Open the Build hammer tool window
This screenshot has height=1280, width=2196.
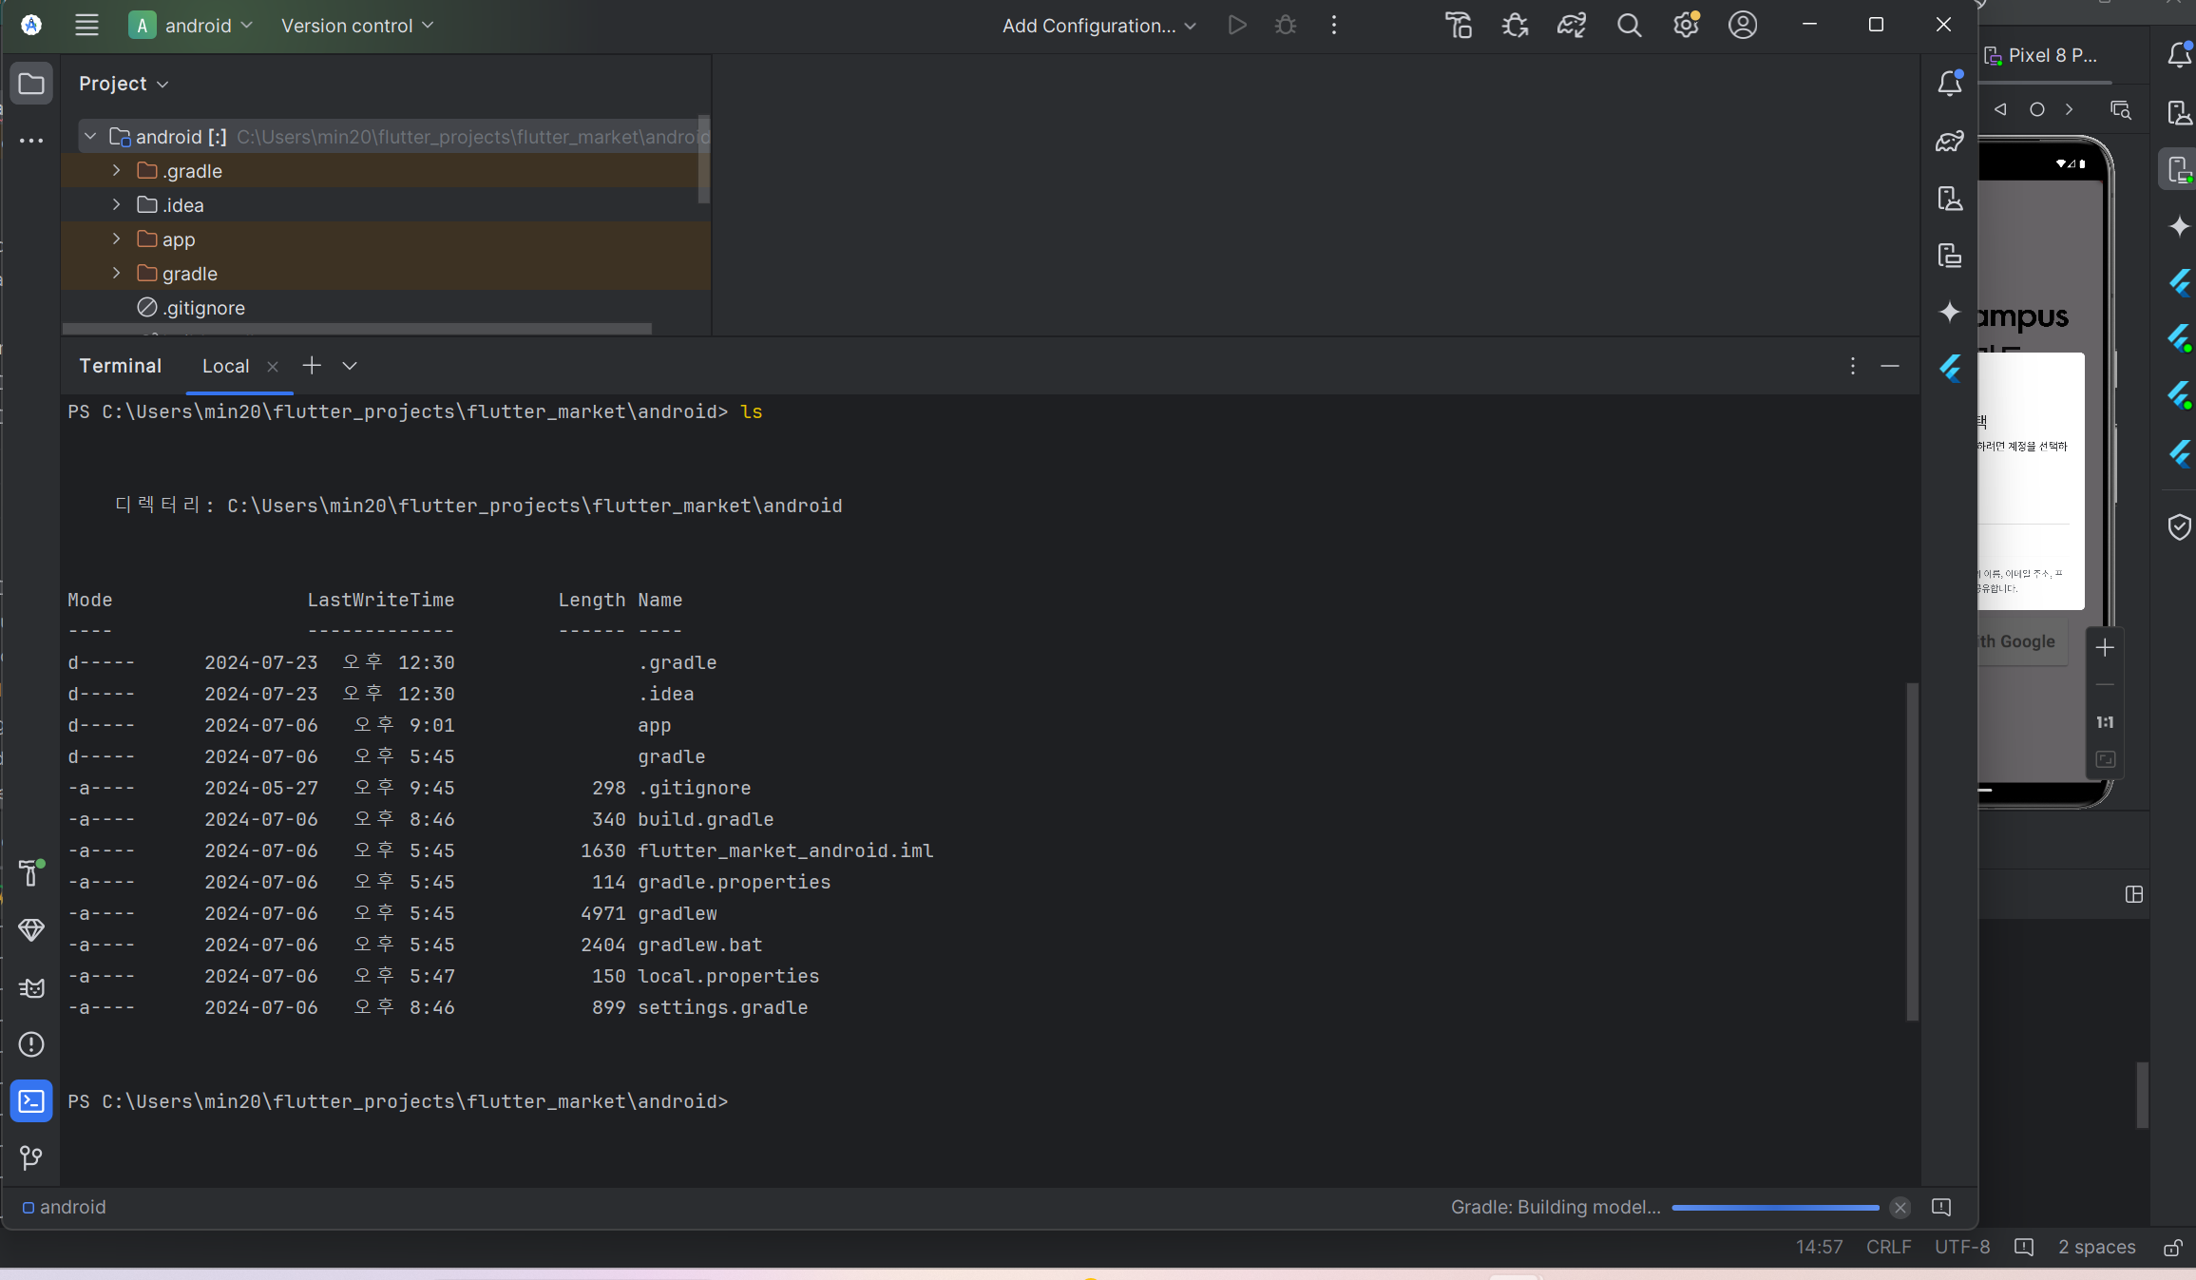[31, 872]
